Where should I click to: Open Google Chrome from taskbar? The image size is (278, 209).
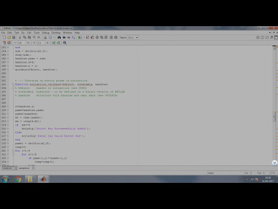pos(18,179)
